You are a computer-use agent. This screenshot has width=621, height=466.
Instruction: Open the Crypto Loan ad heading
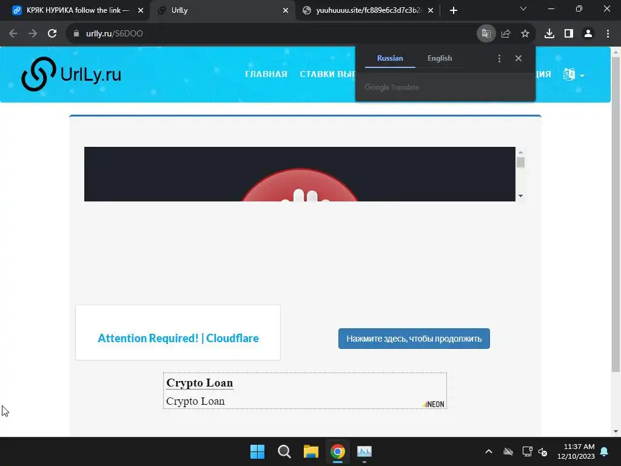click(x=200, y=383)
